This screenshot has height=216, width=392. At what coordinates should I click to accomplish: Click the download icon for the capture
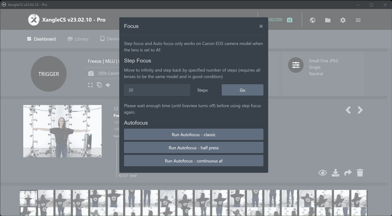tap(335, 173)
